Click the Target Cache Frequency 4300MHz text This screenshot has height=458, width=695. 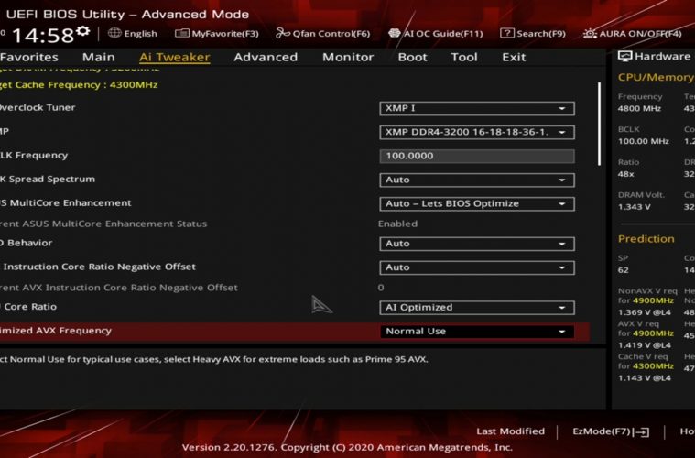click(79, 84)
